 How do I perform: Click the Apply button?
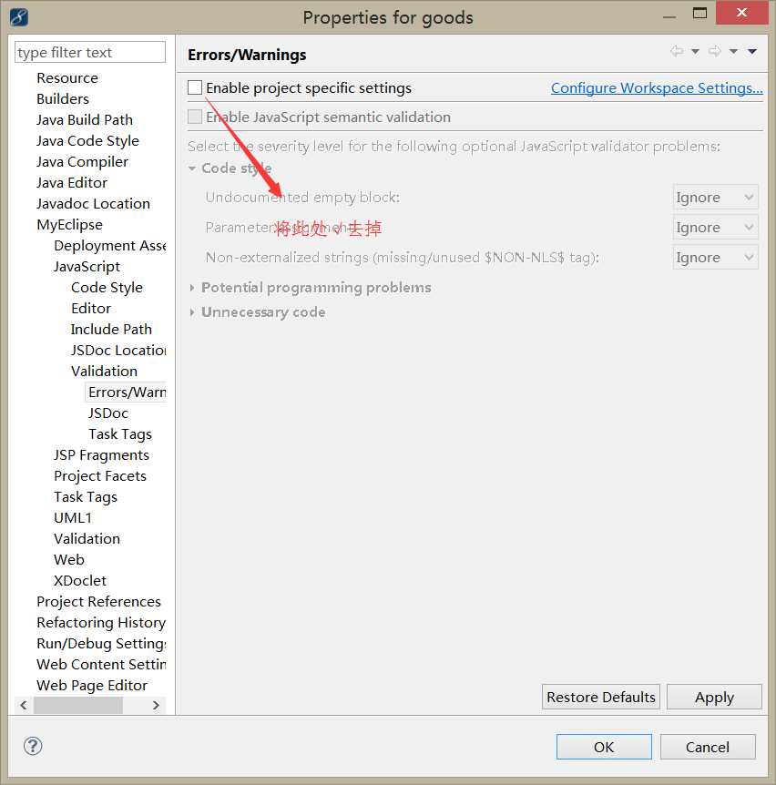tap(714, 697)
